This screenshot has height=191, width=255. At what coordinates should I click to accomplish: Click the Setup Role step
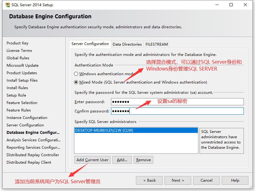coord(16,96)
